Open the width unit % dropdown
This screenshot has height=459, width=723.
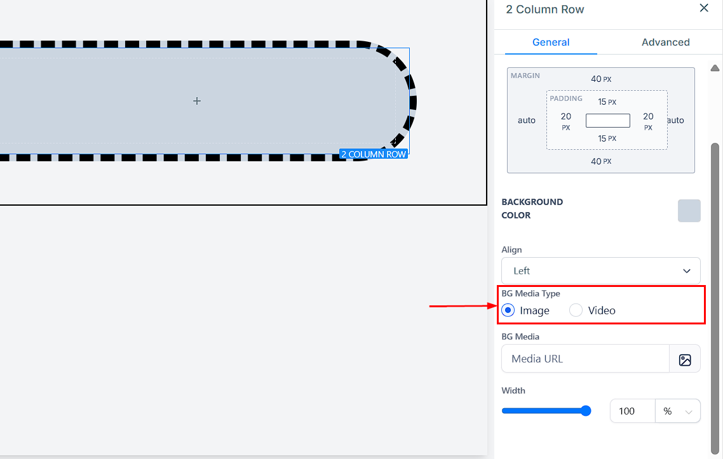(677, 411)
